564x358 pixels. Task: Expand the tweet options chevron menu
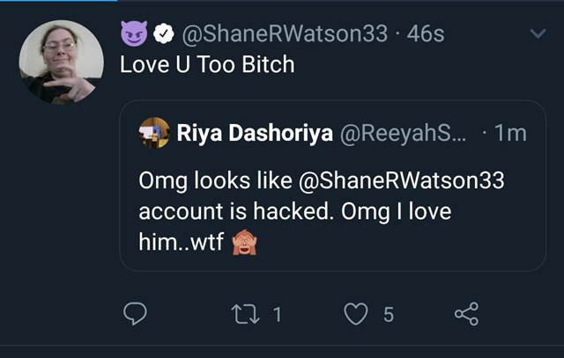[538, 33]
